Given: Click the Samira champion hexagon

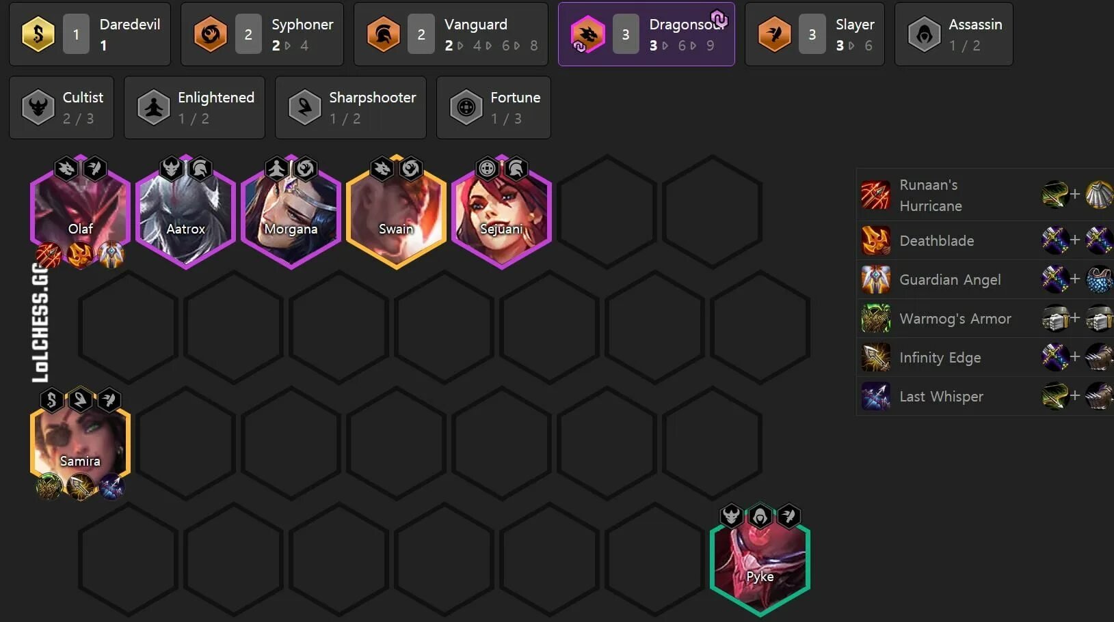Looking at the screenshot, I should [x=81, y=444].
